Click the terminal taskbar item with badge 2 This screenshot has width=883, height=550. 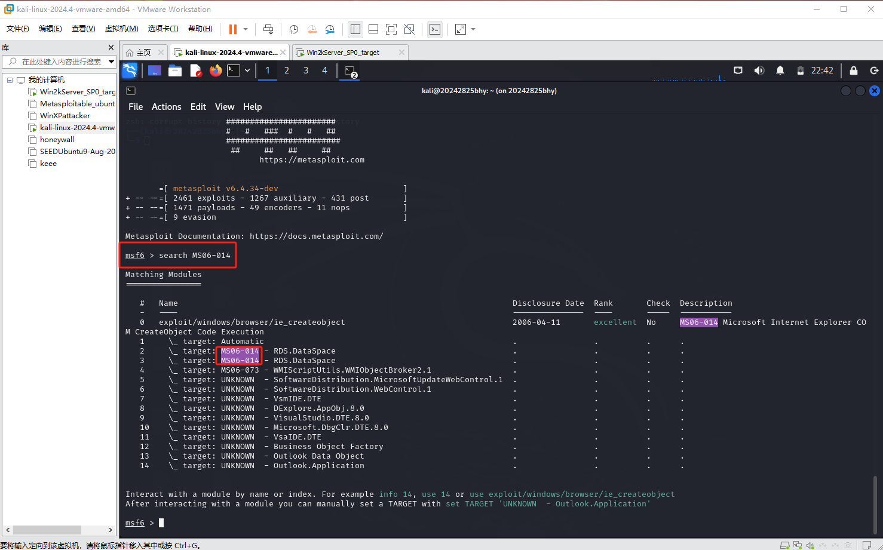point(351,71)
